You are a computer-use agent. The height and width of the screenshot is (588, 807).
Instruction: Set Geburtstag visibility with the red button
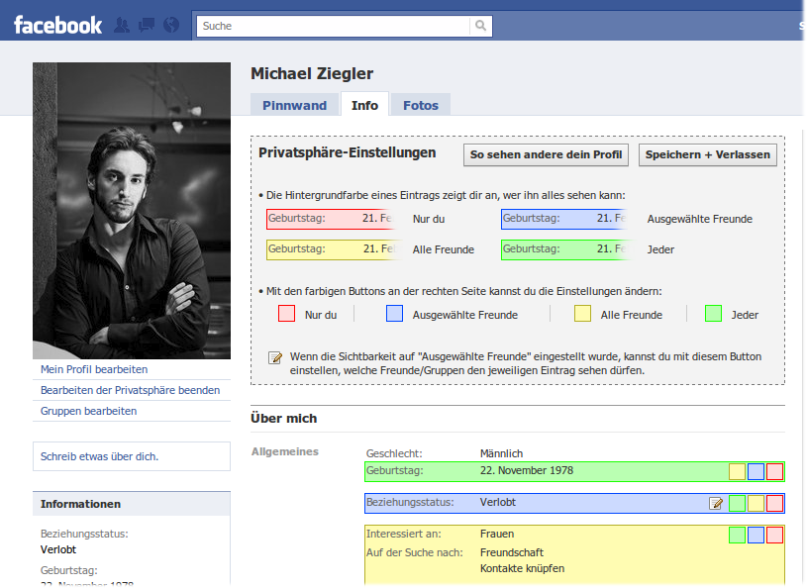(x=774, y=471)
